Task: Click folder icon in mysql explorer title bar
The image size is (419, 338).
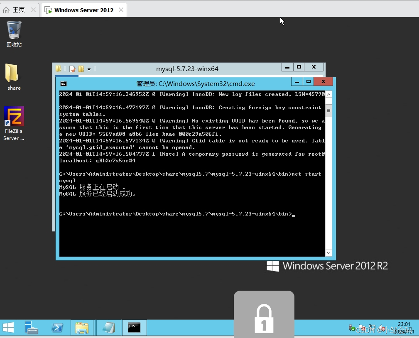Action: pos(58,69)
